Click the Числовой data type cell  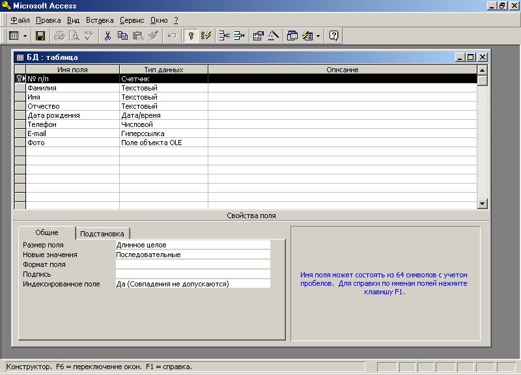[163, 124]
